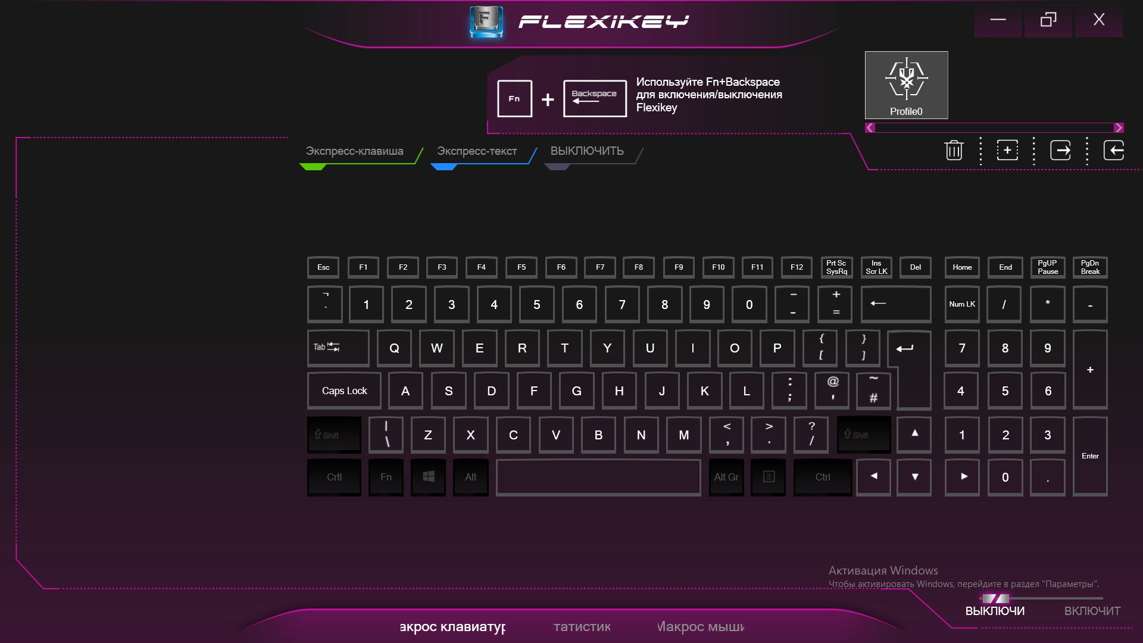Screen dimensions: 1143x643
Task: Delete profile using the trash can icon
Action: [954, 150]
